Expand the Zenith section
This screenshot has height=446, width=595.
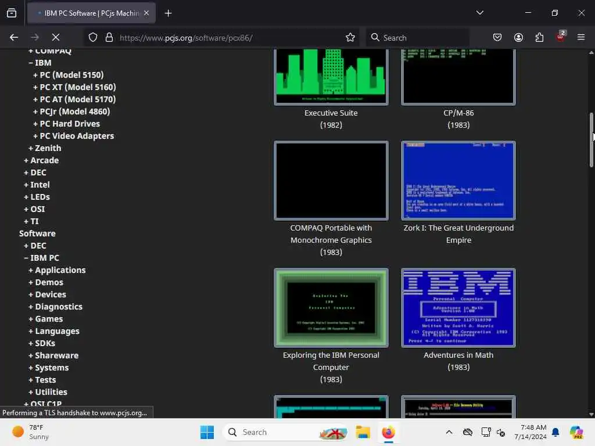coord(45,148)
